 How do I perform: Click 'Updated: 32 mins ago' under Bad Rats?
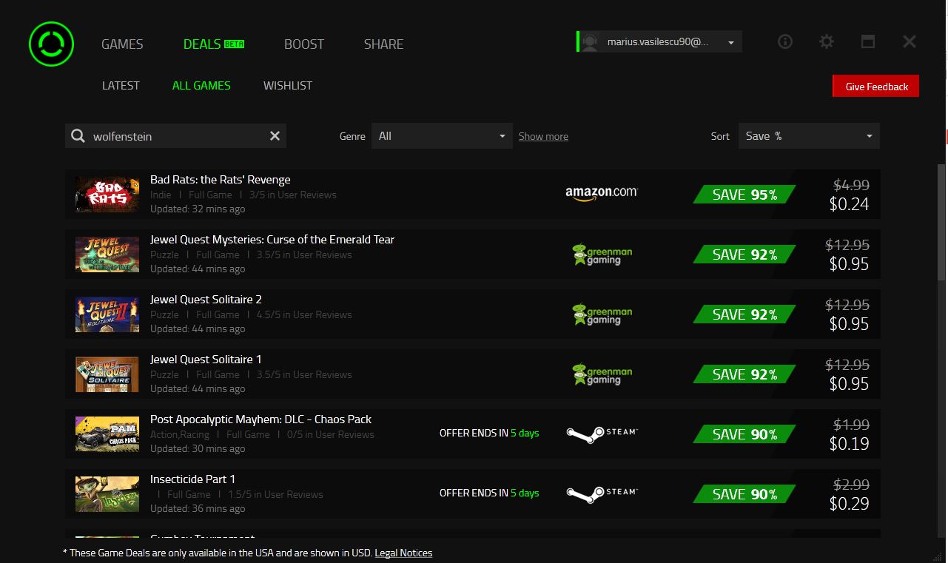(x=198, y=209)
